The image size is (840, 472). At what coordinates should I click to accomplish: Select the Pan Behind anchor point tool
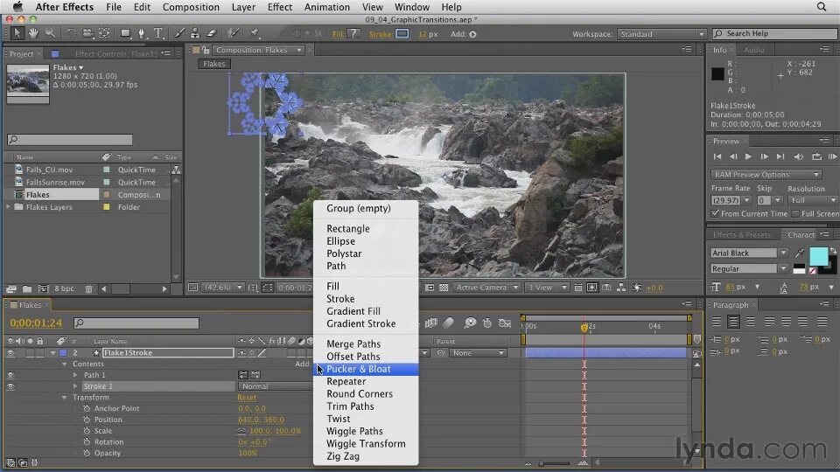tap(104, 33)
